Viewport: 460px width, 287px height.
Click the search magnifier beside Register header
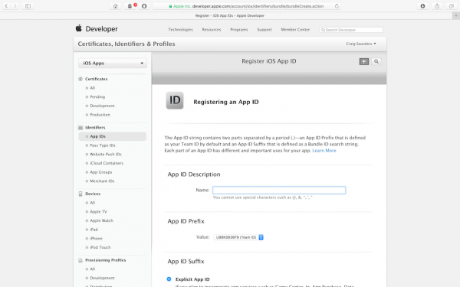click(x=376, y=61)
